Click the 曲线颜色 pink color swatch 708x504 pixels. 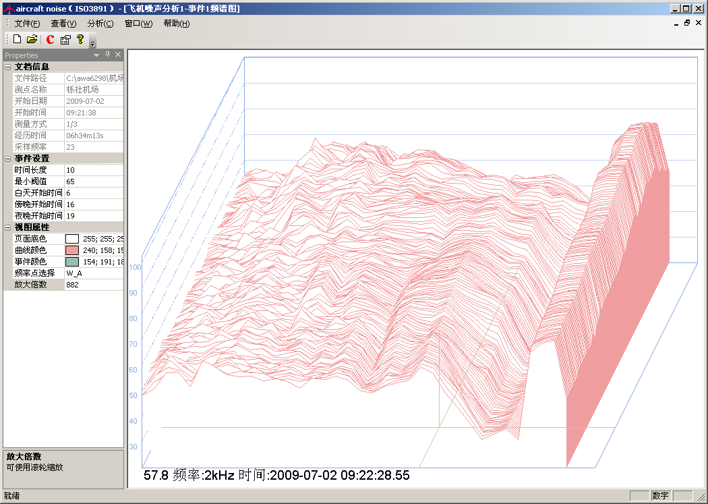pyautogui.click(x=71, y=250)
